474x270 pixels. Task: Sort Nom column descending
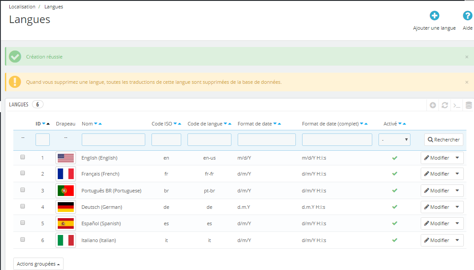(x=96, y=124)
